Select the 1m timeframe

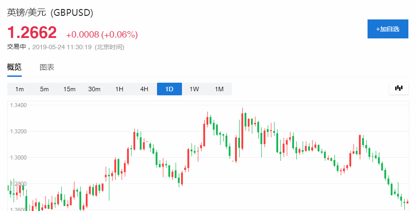tap(20, 89)
